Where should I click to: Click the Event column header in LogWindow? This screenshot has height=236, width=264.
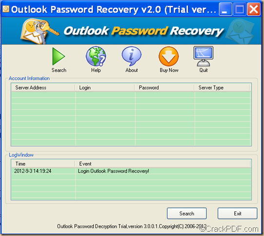[x=163, y=164]
